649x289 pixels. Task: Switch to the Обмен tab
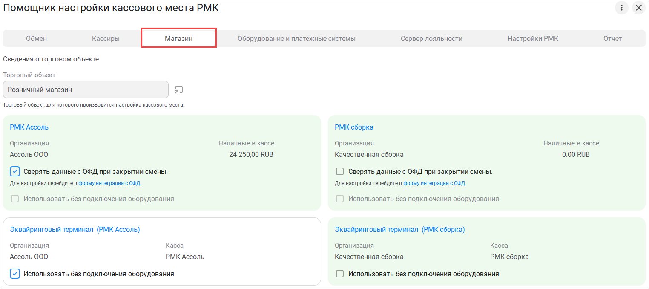[x=36, y=39]
